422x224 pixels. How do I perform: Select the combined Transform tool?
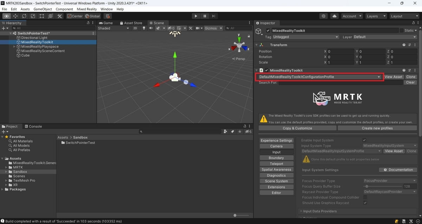51,16
